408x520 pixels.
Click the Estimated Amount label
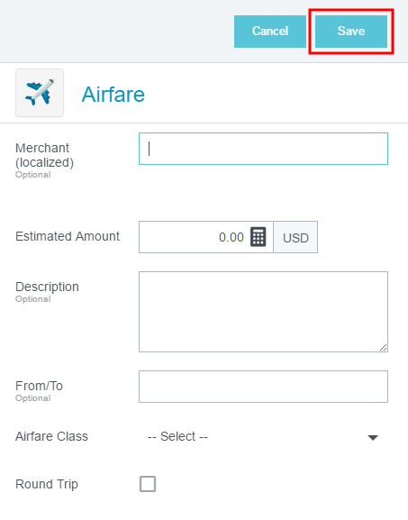pos(68,236)
